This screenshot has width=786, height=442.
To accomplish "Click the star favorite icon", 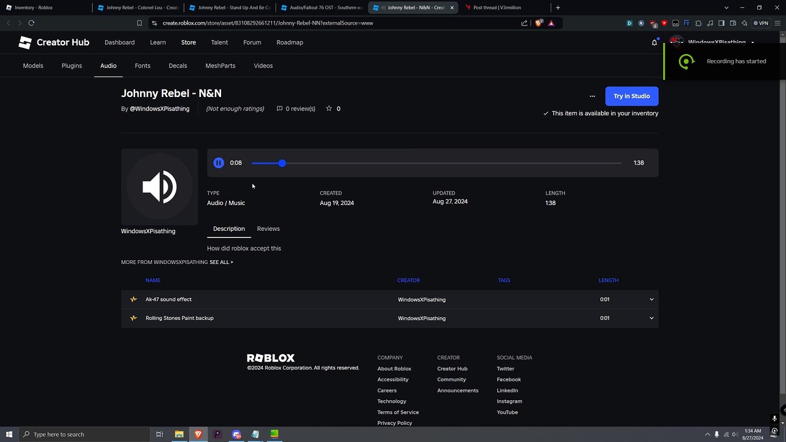I will [329, 109].
